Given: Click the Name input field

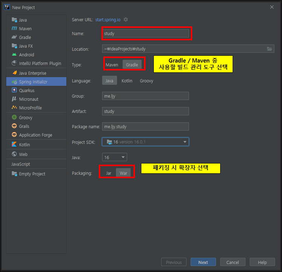Looking at the screenshot, I should [145, 34].
